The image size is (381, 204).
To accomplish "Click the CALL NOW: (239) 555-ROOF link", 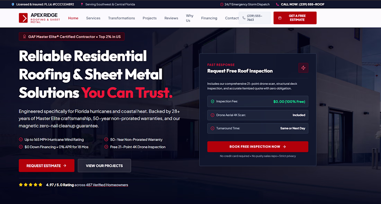I will click(302, 5).
